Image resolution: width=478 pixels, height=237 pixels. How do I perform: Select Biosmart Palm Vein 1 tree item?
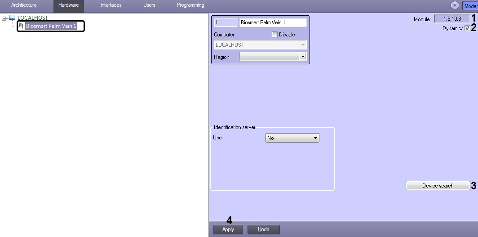click(x=51, y=26)
